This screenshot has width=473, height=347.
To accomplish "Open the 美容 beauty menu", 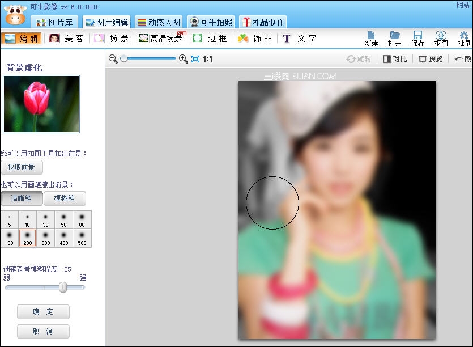I will point(66,39).
